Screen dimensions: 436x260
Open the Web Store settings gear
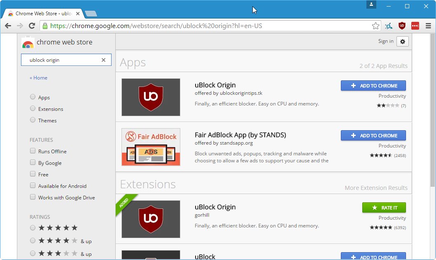tap(402, 42)
